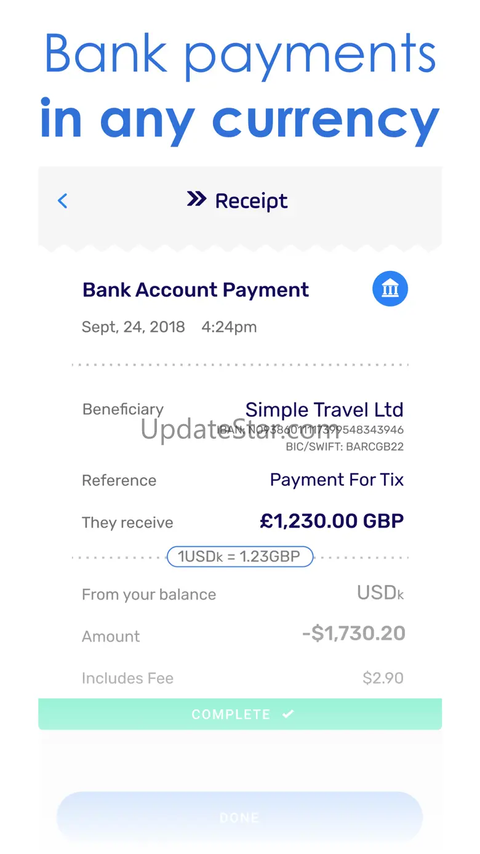Select the Receipt title text
The image size is (480, 854).
(x=251, y=201)
